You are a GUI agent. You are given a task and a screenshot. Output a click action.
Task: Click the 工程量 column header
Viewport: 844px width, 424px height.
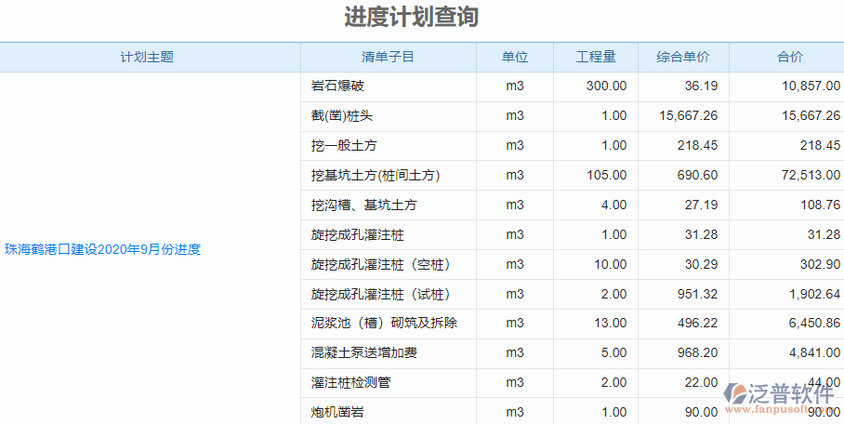pyautogui.click(x=596, y=57)
